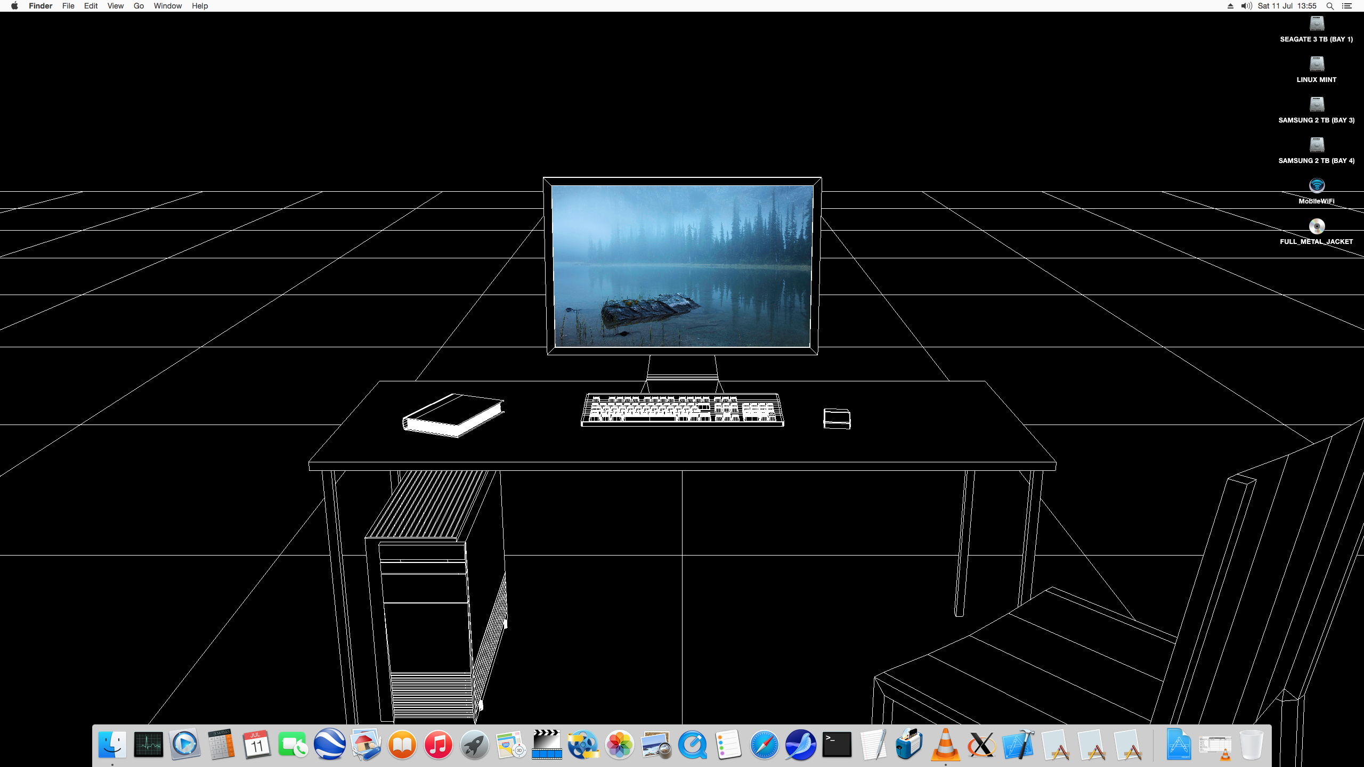Open Spotlight search magnifier

click(x=1330, y=6)
